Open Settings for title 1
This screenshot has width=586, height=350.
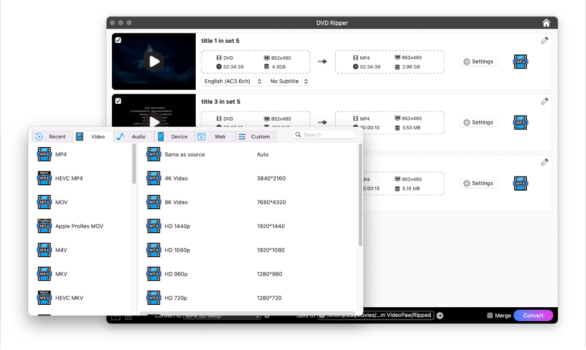(x=478, y=62)
